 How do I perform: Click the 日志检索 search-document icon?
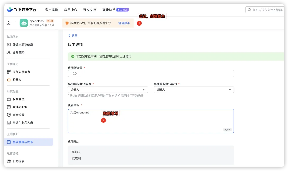(x=9, y=161)
